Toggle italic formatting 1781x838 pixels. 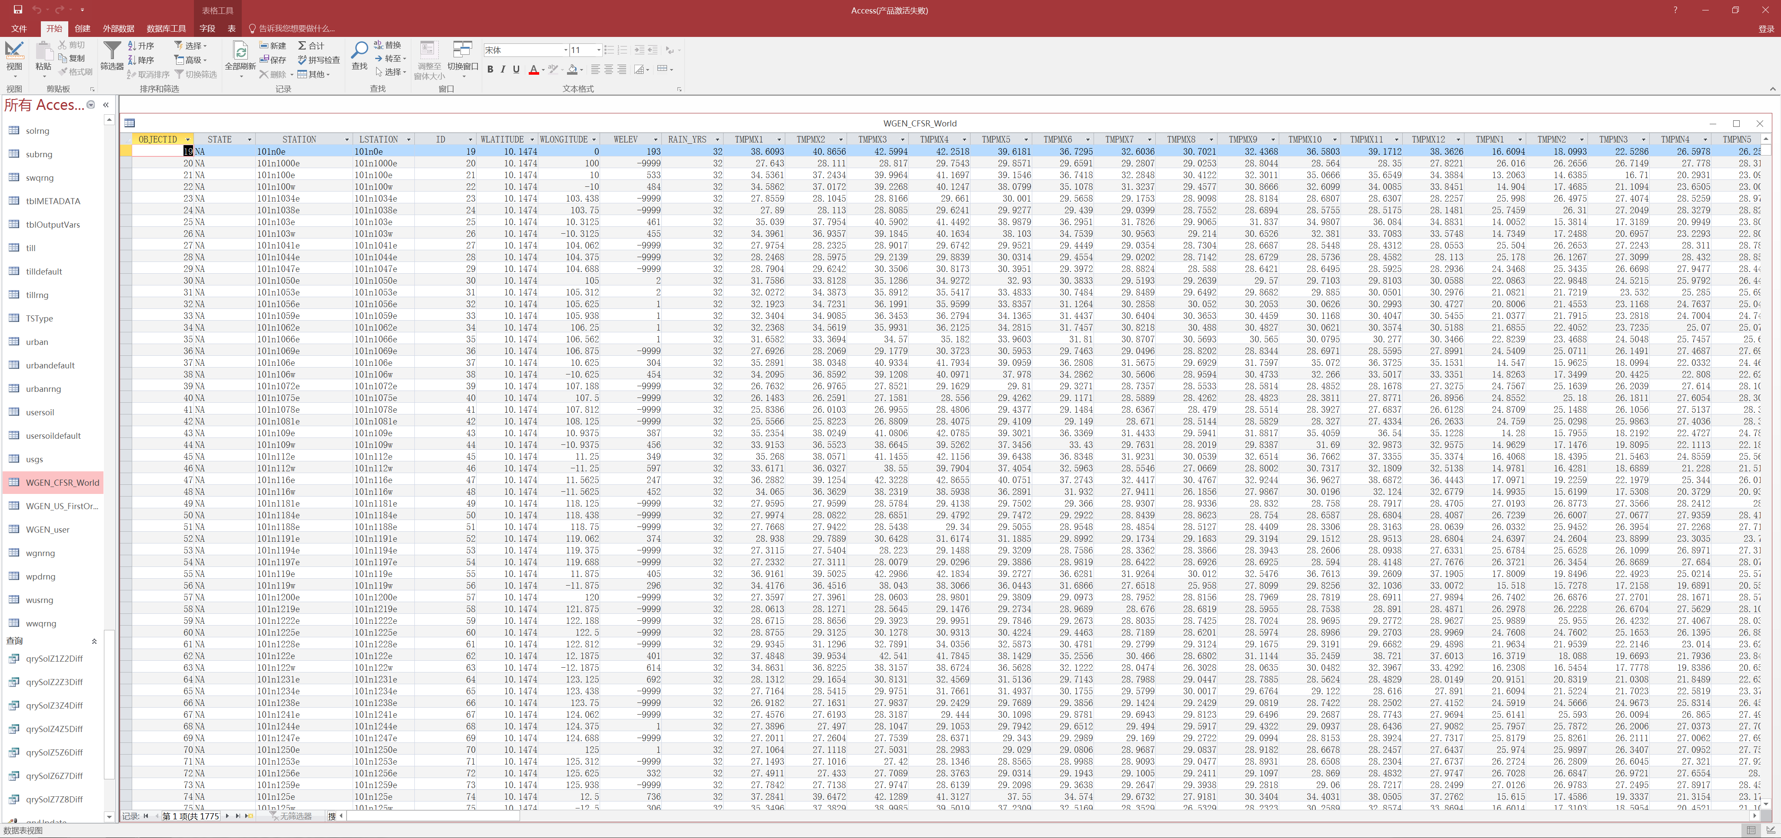(503, 69)
